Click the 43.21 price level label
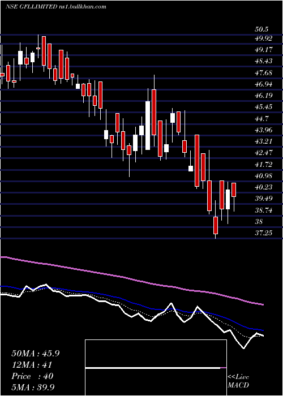This screenshot has height=396, width=283. click(x=263, y=141)
